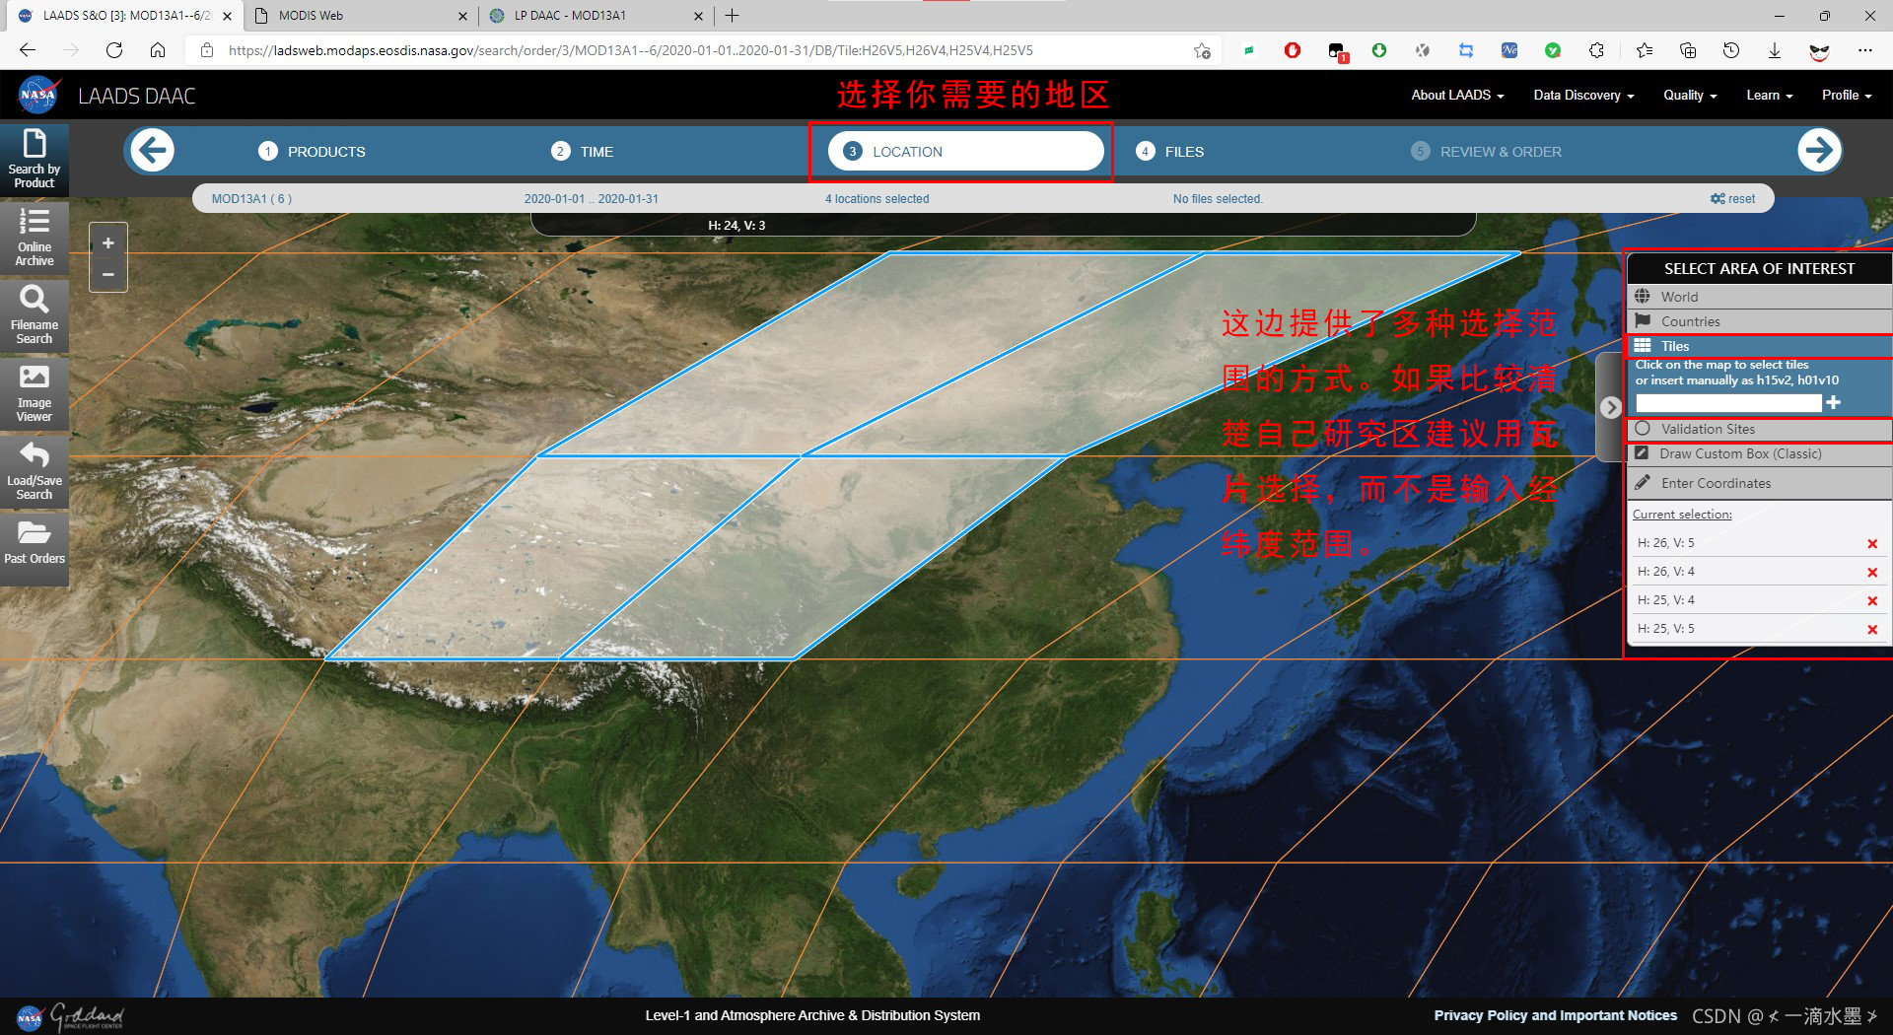Open a new browser tab
Viewport: 1893px width, 1035px height.
[732, 15]
